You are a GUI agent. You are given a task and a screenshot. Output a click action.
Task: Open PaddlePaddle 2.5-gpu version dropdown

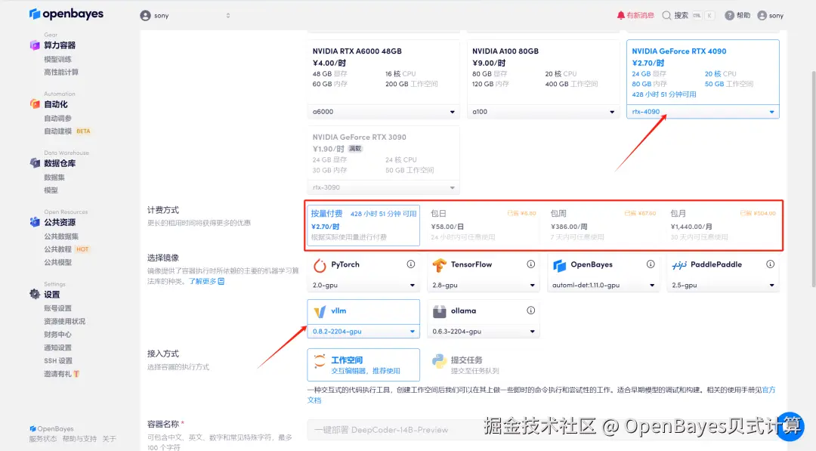click(x=723, y=285)
